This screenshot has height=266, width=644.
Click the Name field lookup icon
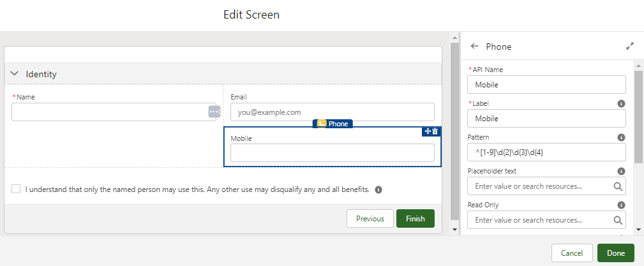(x=214, y=112)
